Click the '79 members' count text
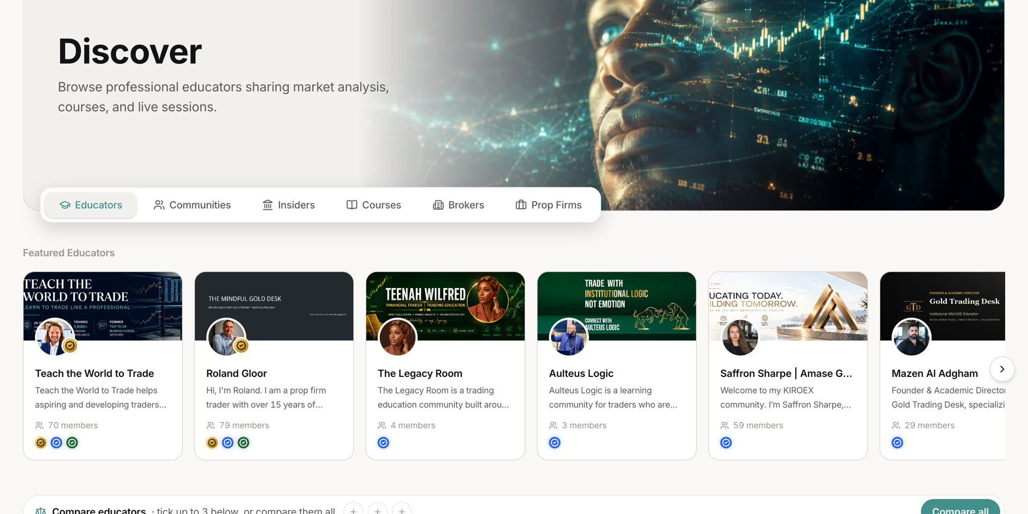1028x514 pixels. 244,425
